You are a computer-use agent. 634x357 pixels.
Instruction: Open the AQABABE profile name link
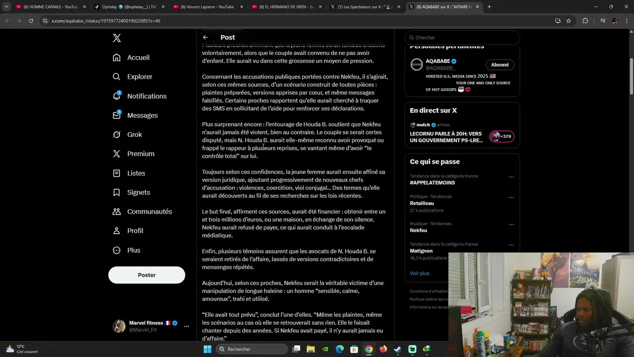click(x=438, y=61)
